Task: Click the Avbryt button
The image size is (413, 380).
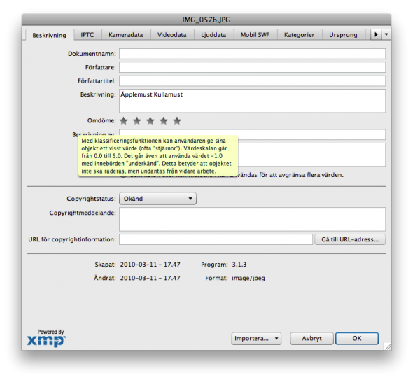Action: click(x=311, y=339)
